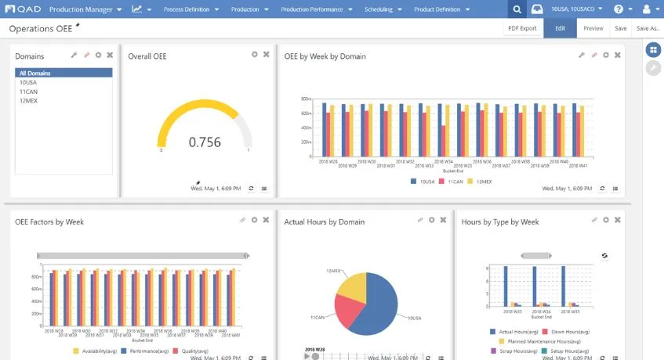Click the OEE Factors range scrollbar

coord(143,256)
